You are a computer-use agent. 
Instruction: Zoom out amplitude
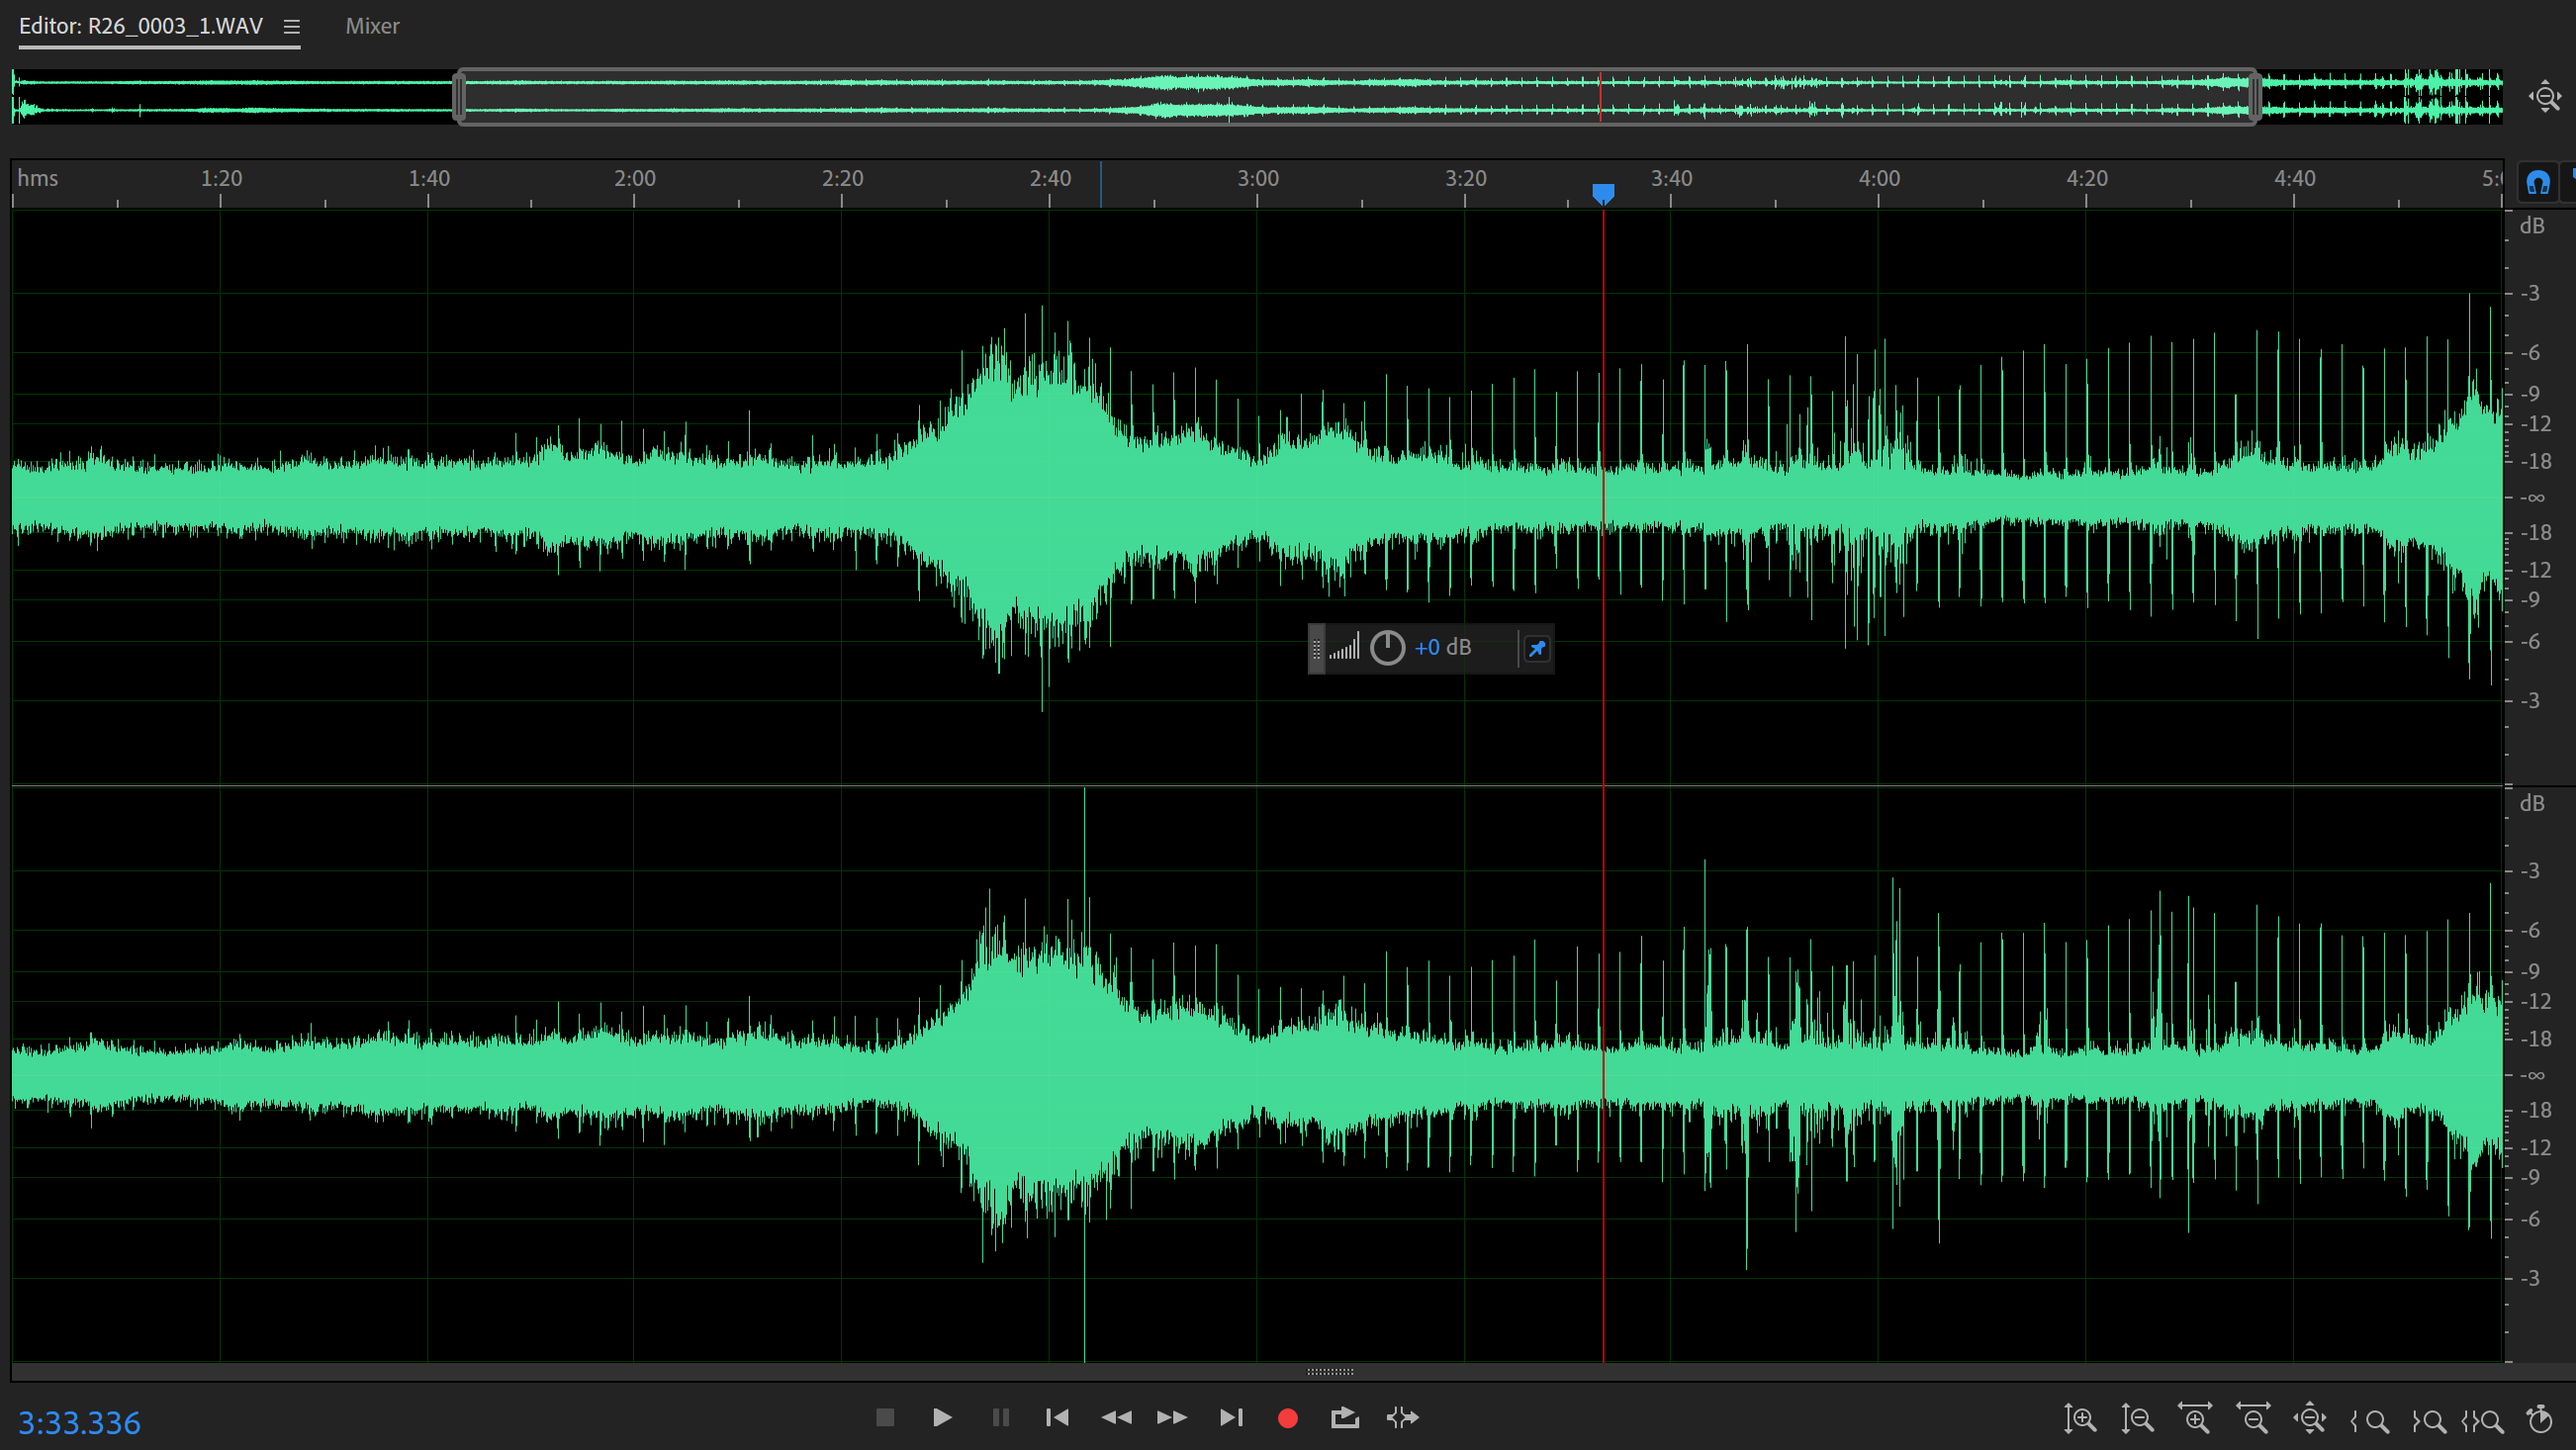(x=2138, y=1419)
